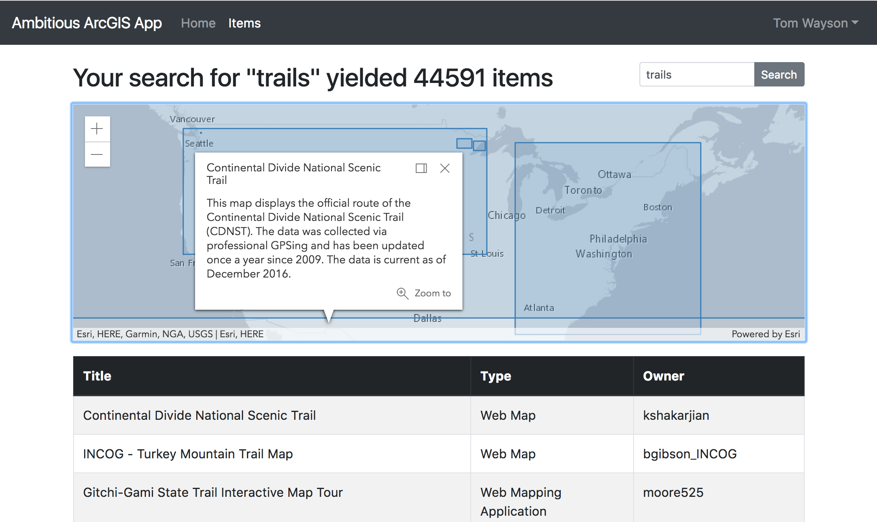Click the small extent box near the popup's top-right corner
The height and width of the screenshot is (522, 877).
[464, 143]
